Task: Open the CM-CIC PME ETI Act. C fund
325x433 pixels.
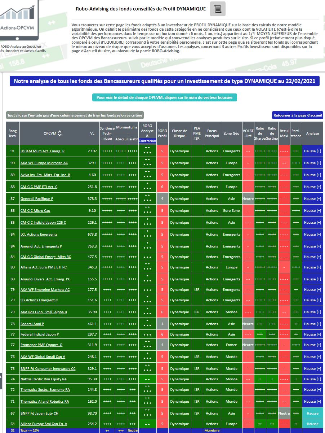Action: point(39,187)
